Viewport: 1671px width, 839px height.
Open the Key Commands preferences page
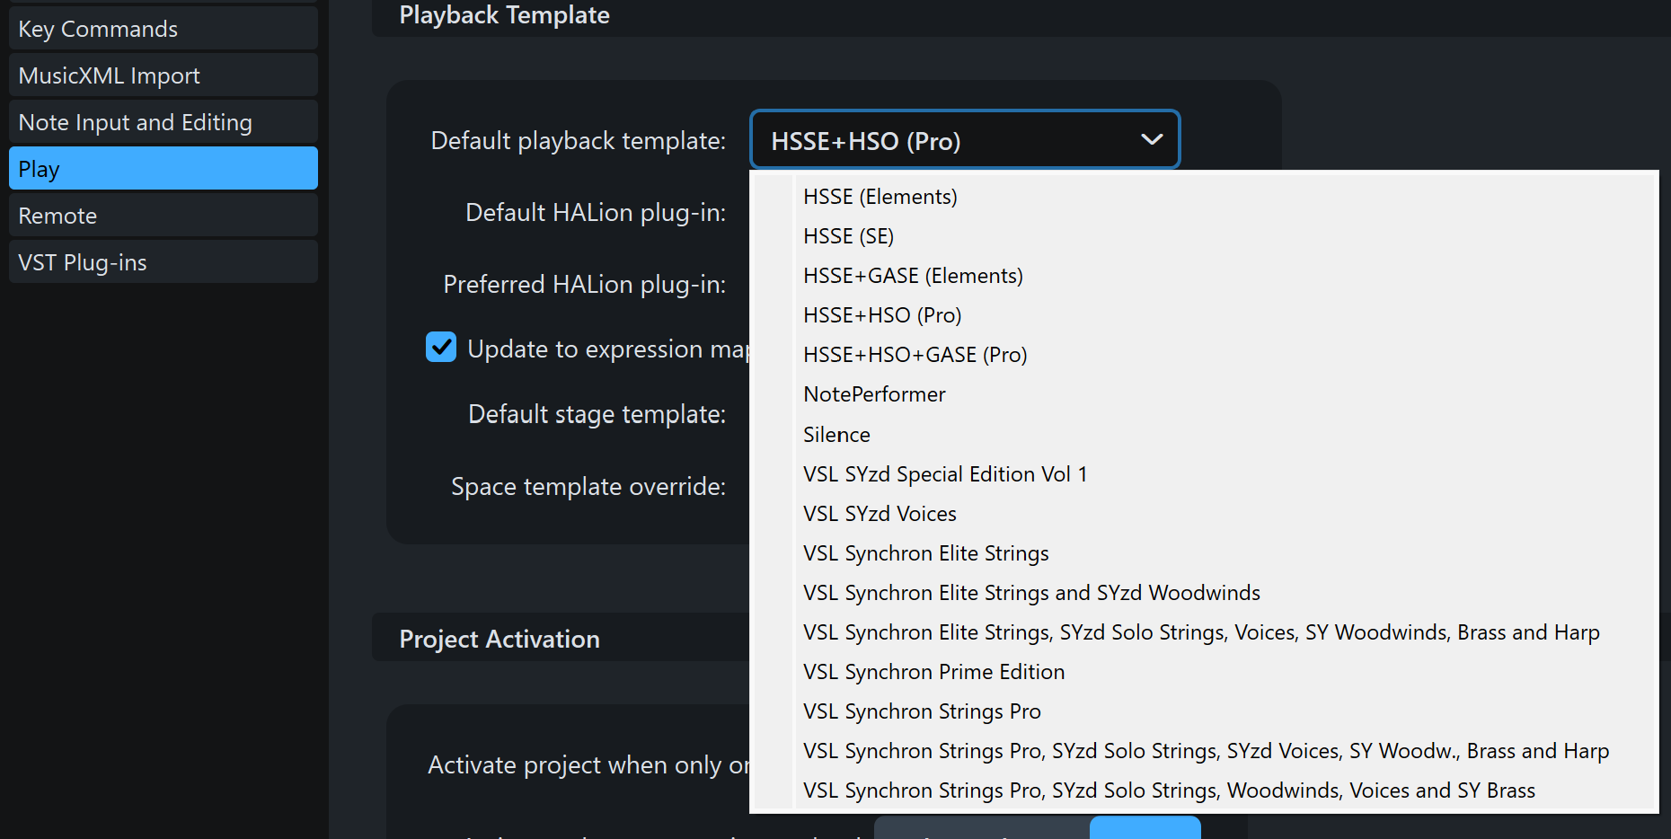pyautogui.click(x=163, y=29)
